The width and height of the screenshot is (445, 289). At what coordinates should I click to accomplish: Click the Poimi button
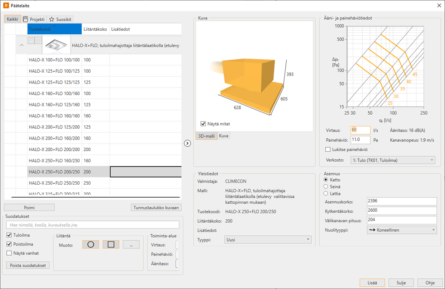pos(29,208)
